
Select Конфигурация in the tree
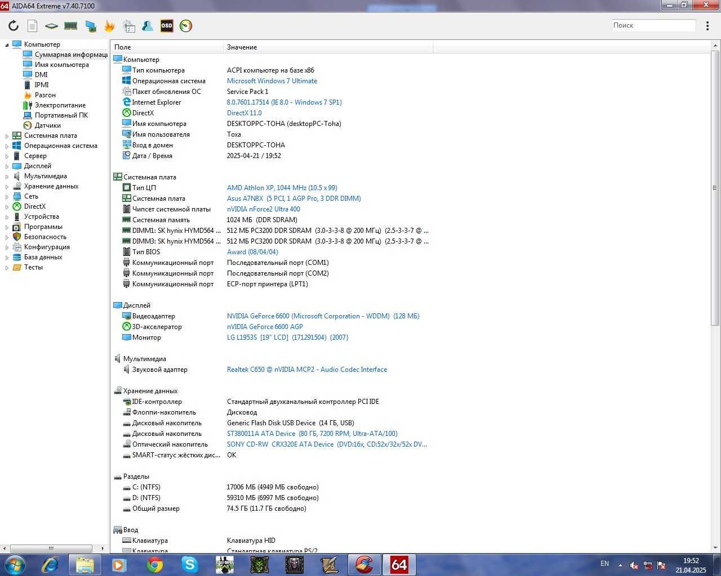[x=47, y=247]
